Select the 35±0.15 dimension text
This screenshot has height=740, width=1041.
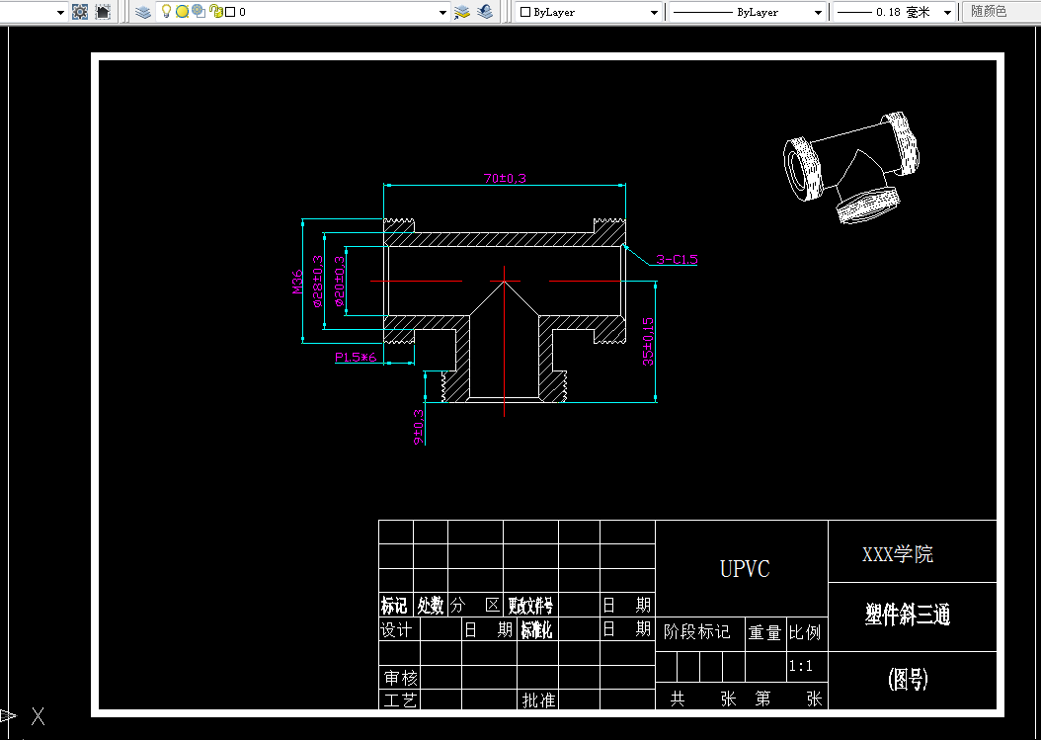point(648,342)
